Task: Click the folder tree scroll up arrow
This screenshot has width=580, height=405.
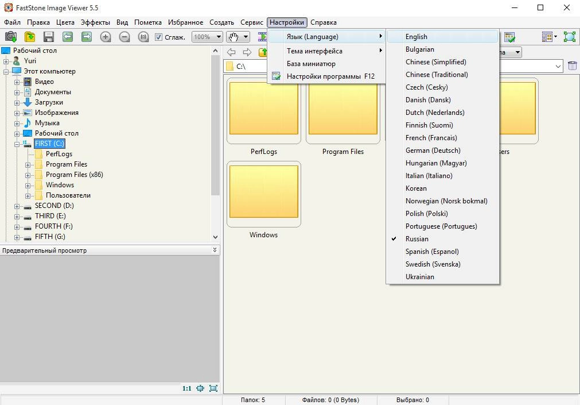Action: tap(216, 51)
